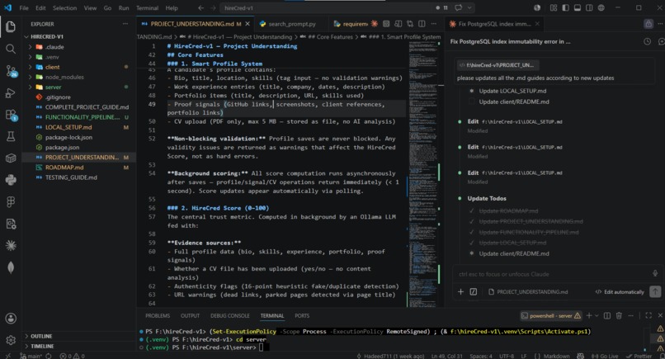Start a new Claude conversation
The width and height of the screenshot is (665, 359).
[x=661, y=41]
